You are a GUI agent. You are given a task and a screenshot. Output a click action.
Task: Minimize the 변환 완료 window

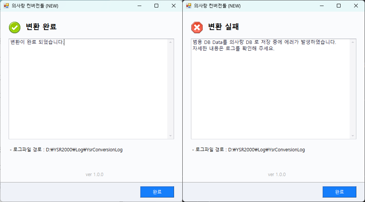pos(139,6)
